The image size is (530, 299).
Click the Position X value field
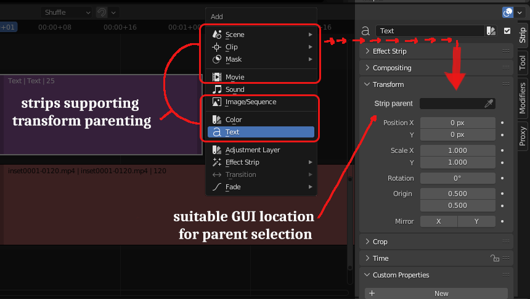458,123
